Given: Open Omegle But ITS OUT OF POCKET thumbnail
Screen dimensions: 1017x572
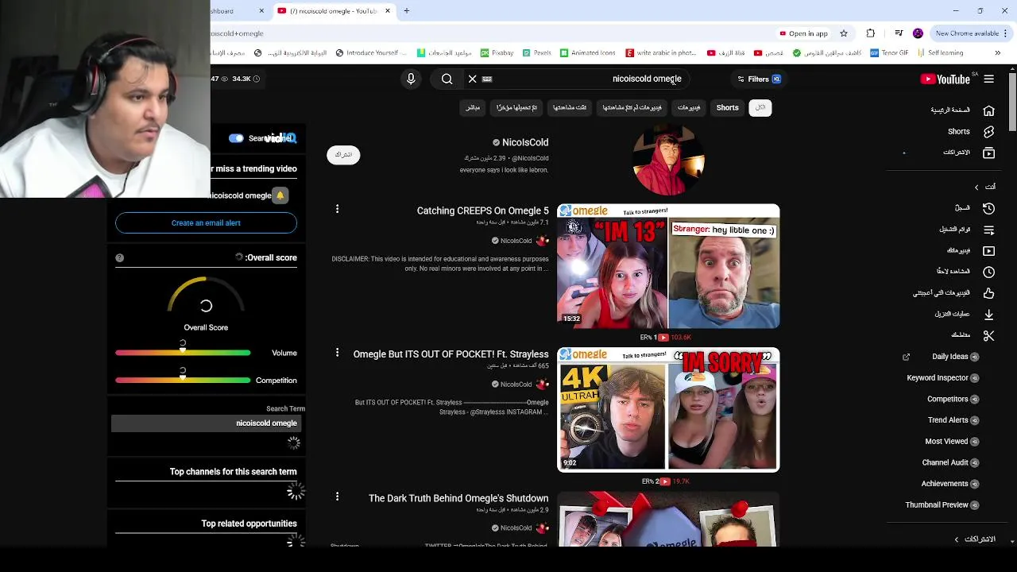Looking at the screenshot, I should pyautogui.click(x=668, y=410).
